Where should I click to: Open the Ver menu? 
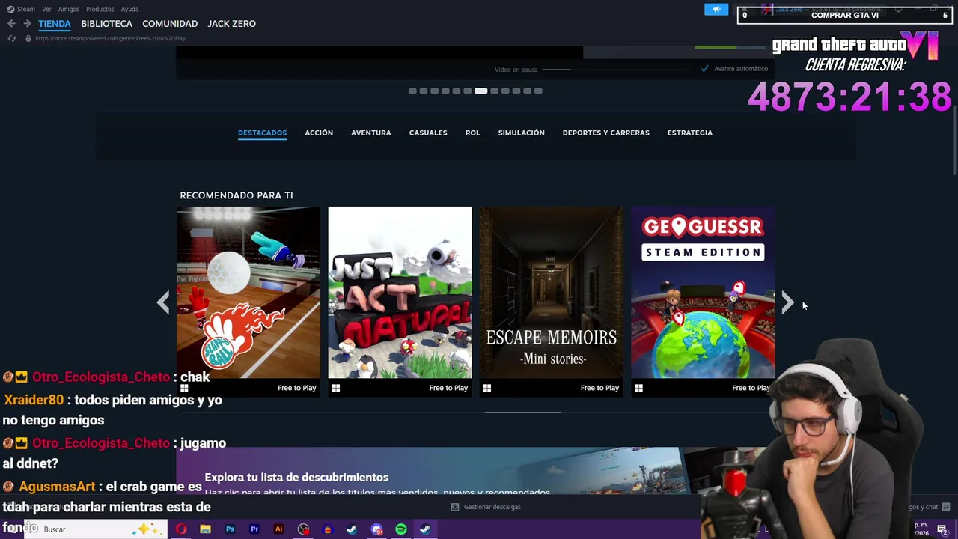[47, 9]
